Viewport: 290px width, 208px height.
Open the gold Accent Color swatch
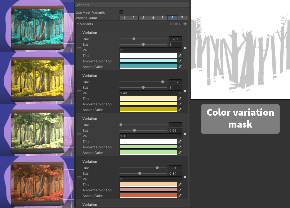coord(148,110)
